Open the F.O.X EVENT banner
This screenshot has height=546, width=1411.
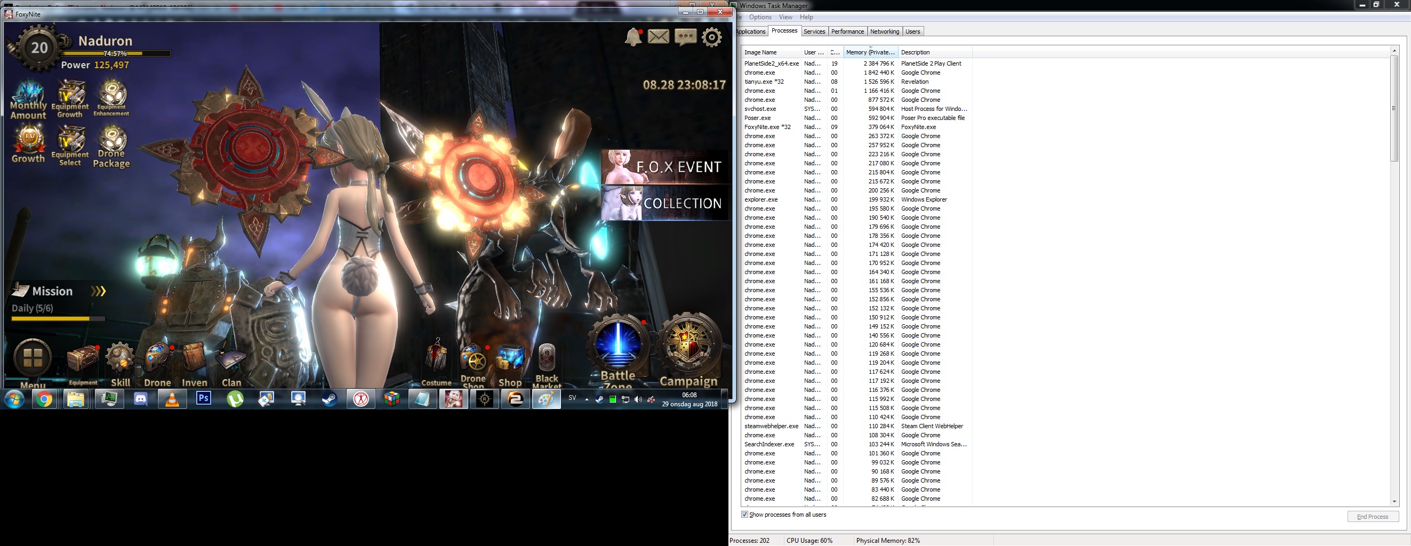click(x=666, y=167)
